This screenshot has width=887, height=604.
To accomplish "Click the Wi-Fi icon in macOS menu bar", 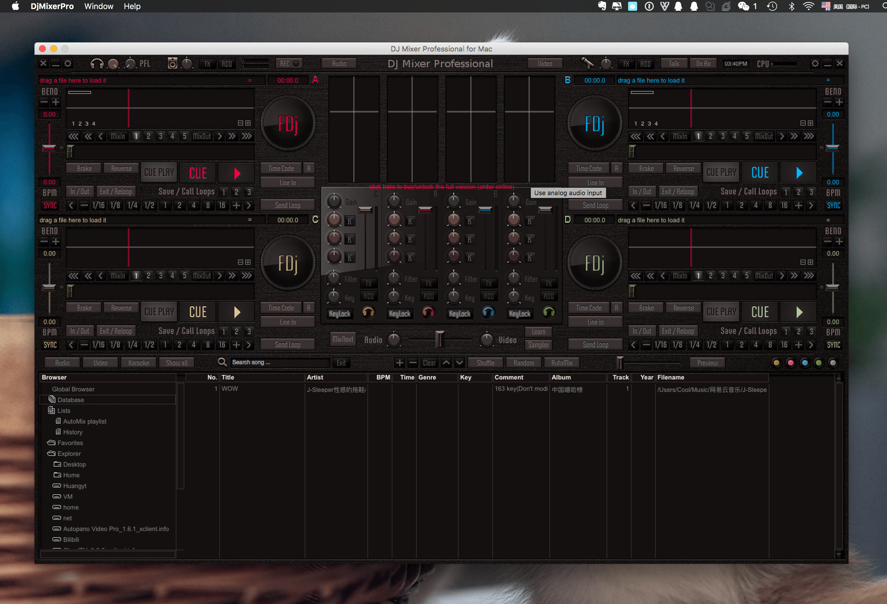I will 808,6.
